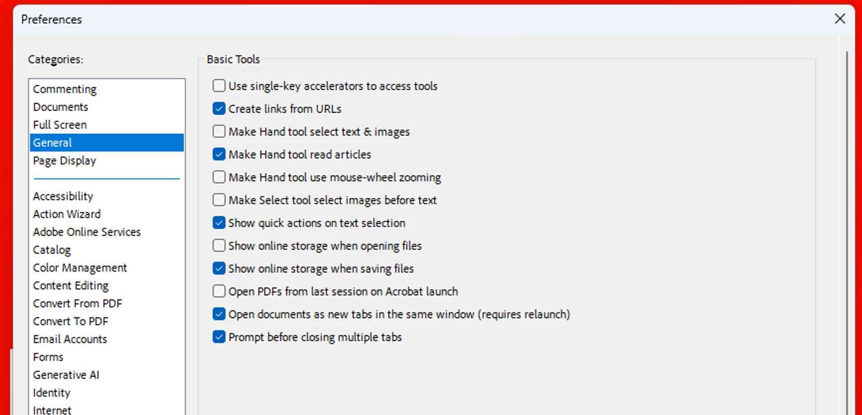Open the Page Display category
The width and height of the screenshot is (862, 415).
pyautogui.click(x=65, y=161)
